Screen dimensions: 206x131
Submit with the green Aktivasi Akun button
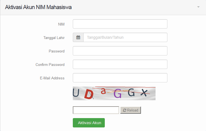pos(89,123)
